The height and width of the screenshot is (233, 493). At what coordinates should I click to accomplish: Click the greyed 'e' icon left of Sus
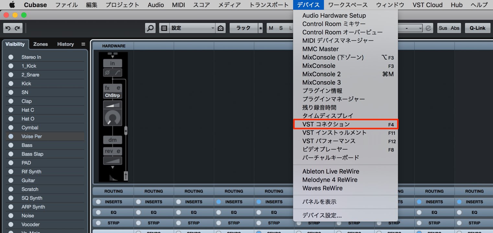coord(429,28)
